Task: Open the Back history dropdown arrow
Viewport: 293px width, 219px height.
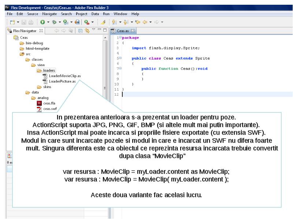Action: [151, 22]
